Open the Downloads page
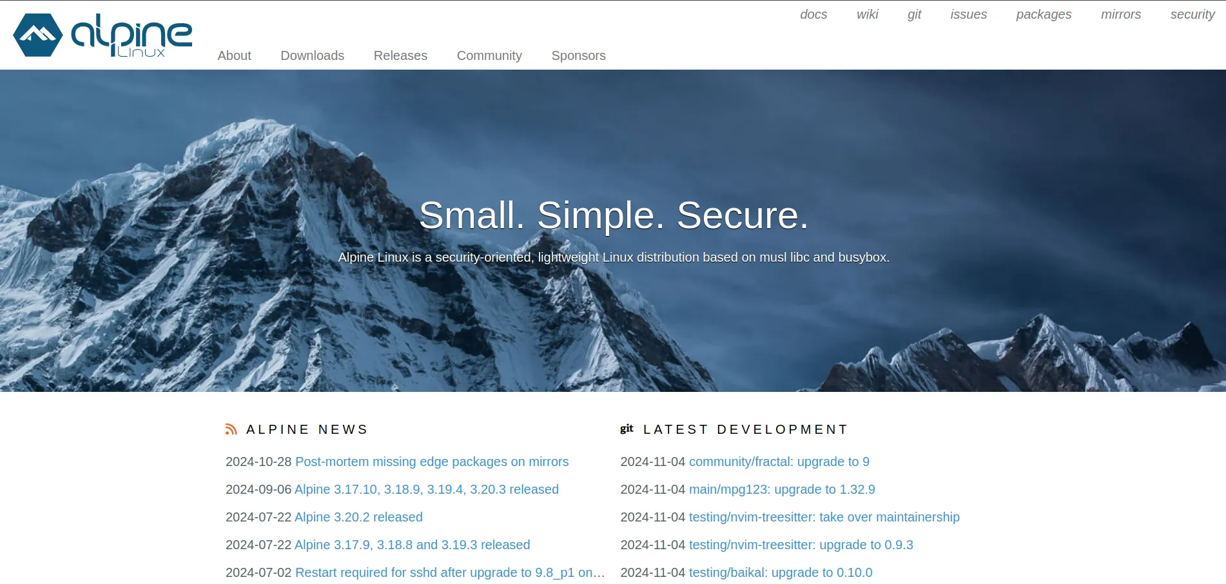Image resolution: width=1226 pixels, height=584 pixels. [312, 55]
